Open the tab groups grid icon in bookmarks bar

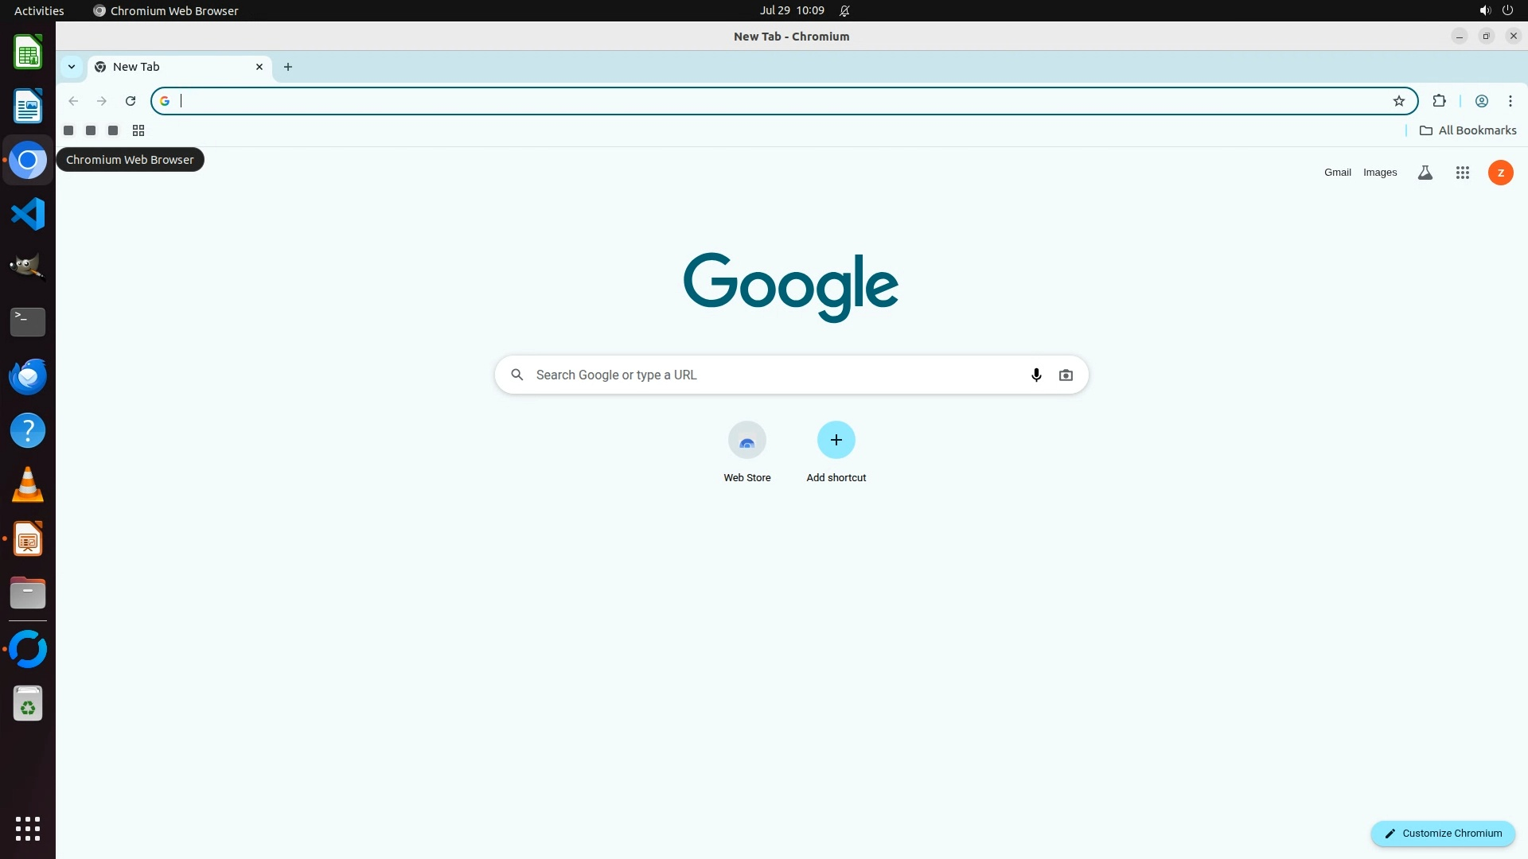coord(138,130)
